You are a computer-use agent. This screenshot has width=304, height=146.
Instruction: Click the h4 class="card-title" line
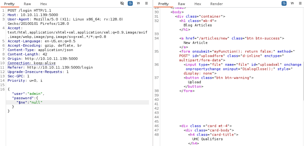pyautogui.click(x=213, y=135)
